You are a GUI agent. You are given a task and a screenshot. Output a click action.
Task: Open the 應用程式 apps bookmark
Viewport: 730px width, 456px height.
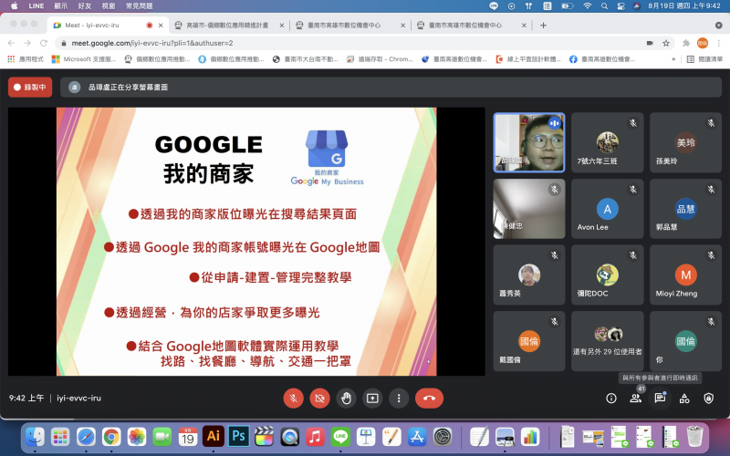[x=26, y=59]
